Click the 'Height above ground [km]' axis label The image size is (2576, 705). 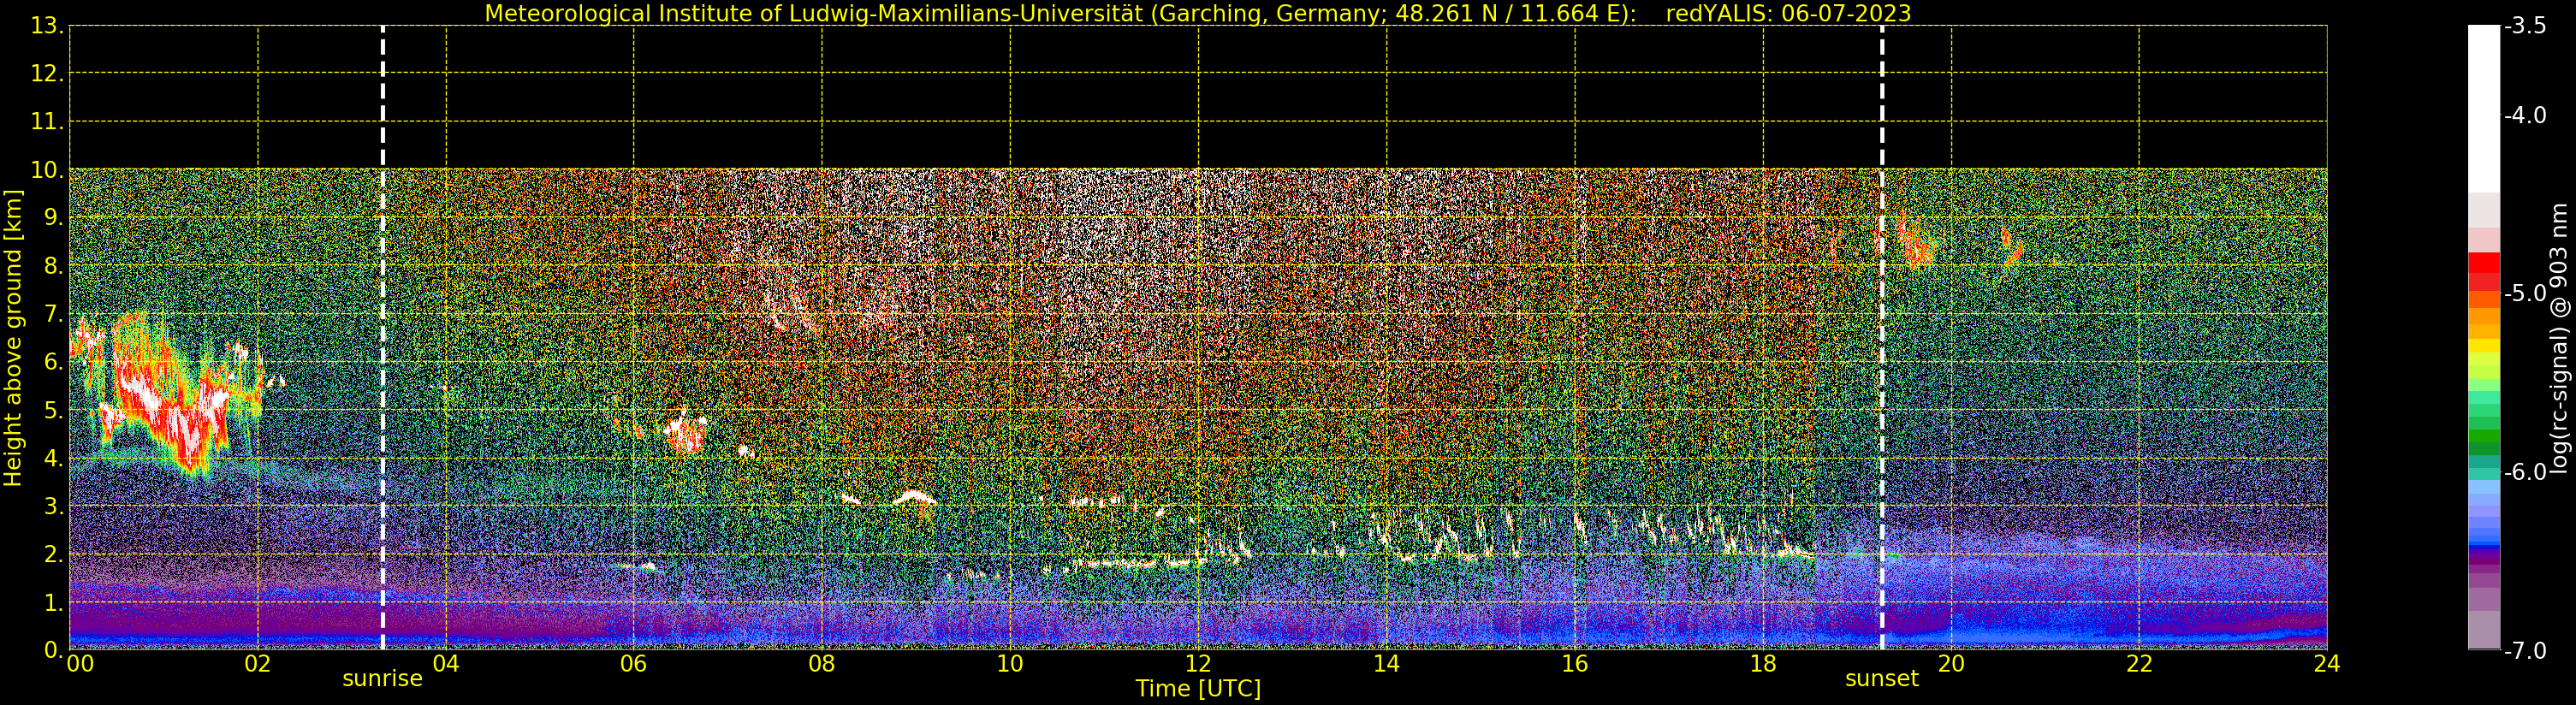(13, 338)
